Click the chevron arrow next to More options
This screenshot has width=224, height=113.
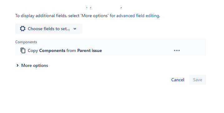click(x=17, y=65)
